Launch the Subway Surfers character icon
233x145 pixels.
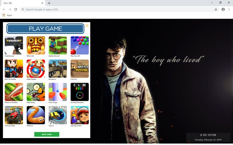(80, 115)
